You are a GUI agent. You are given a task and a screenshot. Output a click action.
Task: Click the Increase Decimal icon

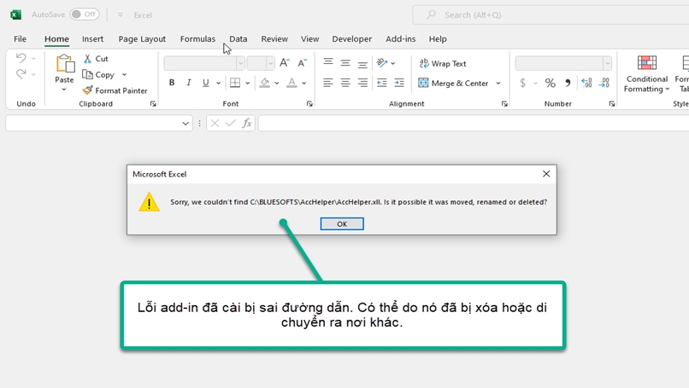coord(586,83)
